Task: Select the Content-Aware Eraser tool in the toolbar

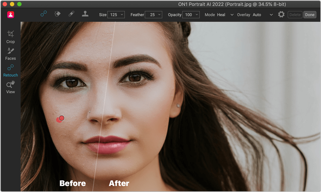Action: [x=43, y=14]
